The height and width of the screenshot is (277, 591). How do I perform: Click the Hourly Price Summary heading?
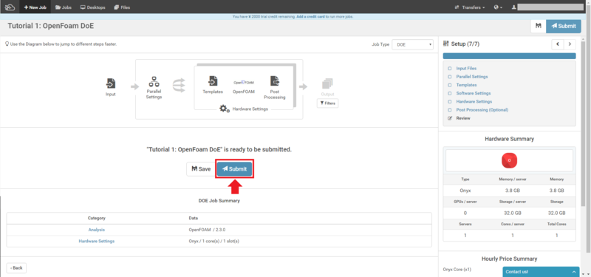[509, 259]
